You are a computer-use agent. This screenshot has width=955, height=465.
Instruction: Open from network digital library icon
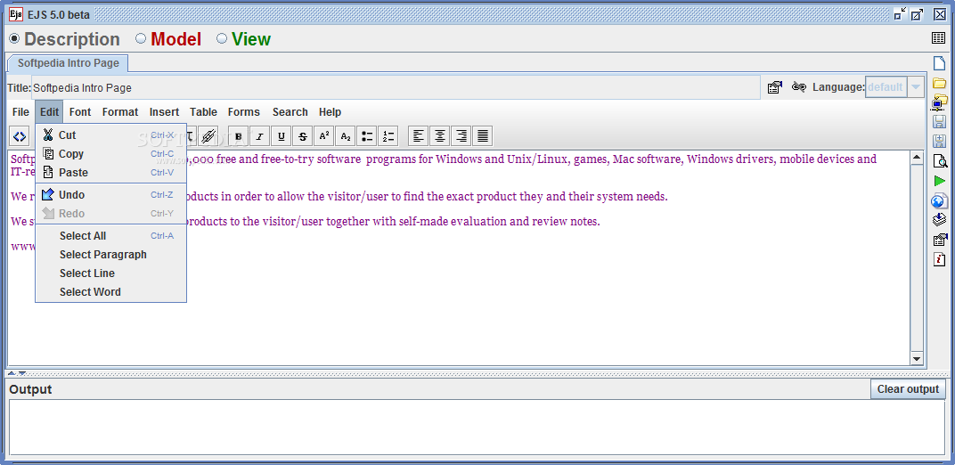[x=940, y=102]
